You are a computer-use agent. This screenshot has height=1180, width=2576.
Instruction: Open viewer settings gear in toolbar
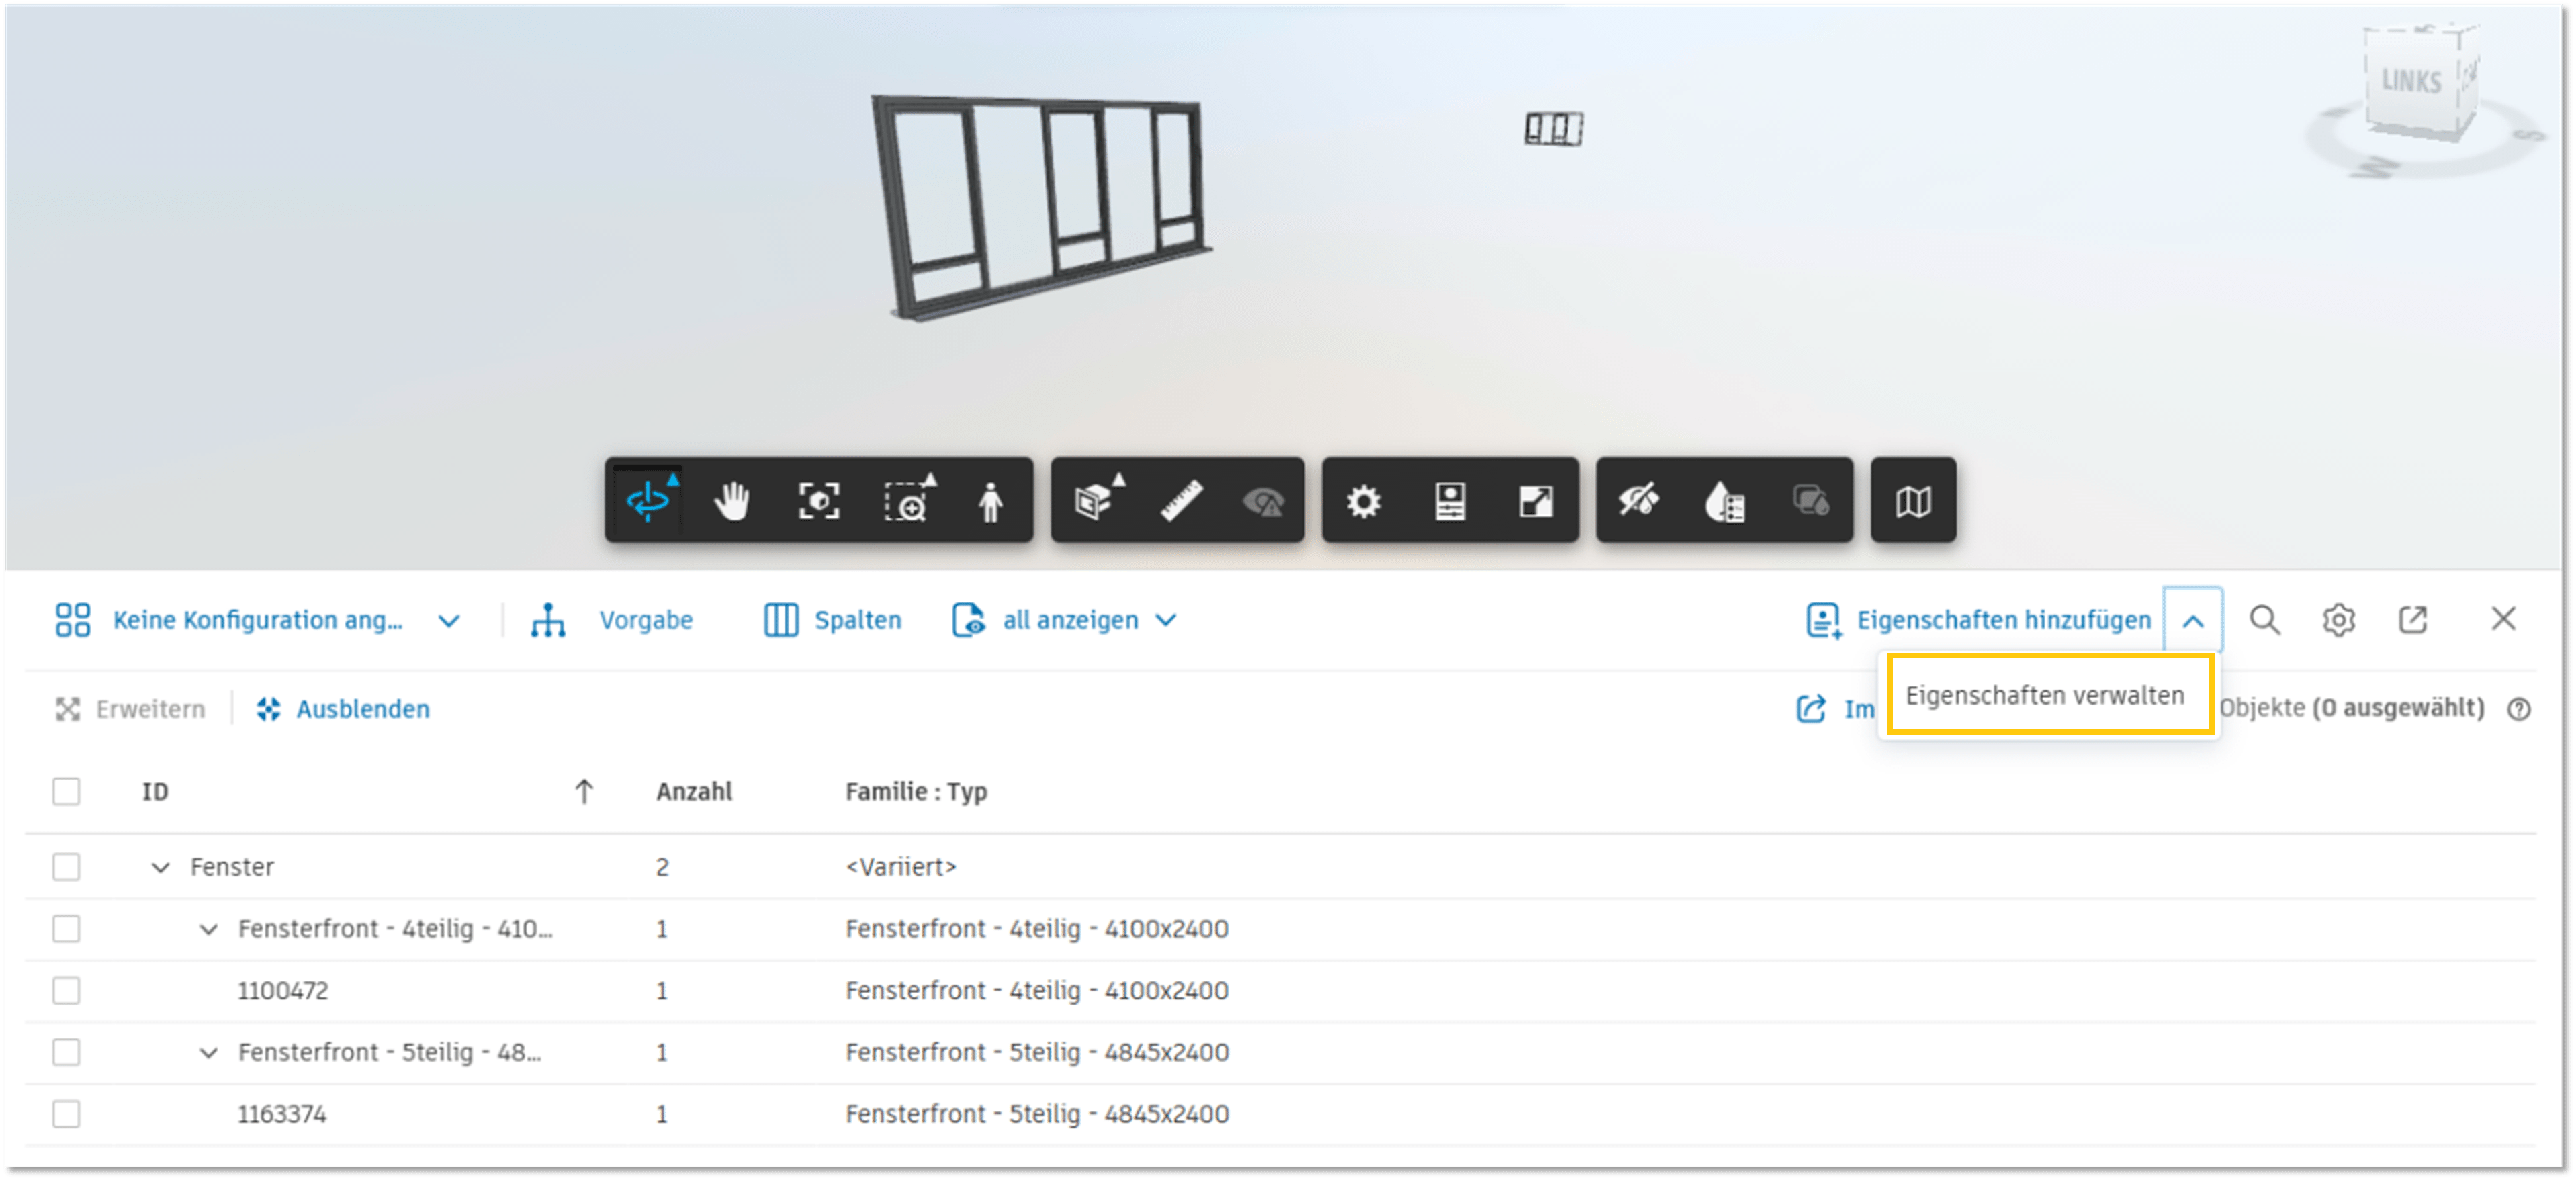coord(1363,500)
